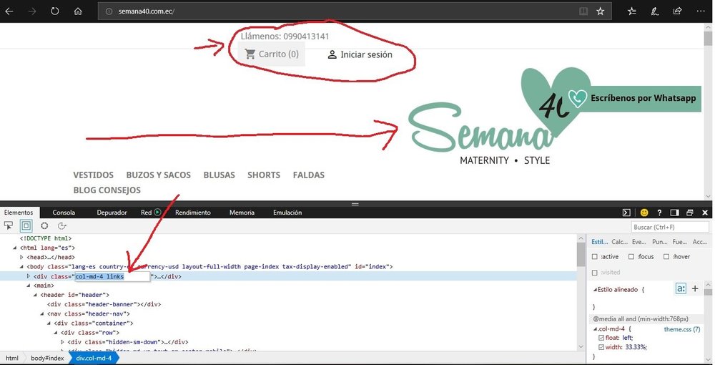Open the Memoria tab
The image size is (715, 365).
(242, 213)
